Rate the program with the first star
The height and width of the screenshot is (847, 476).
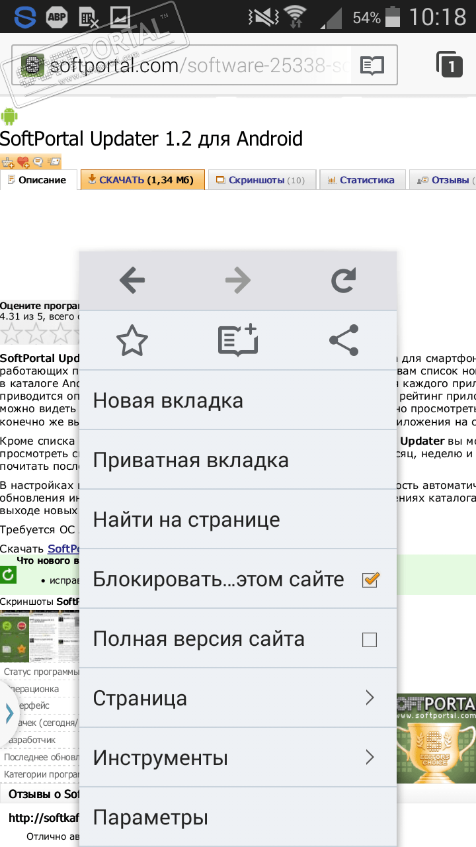(x=11, y=335)
